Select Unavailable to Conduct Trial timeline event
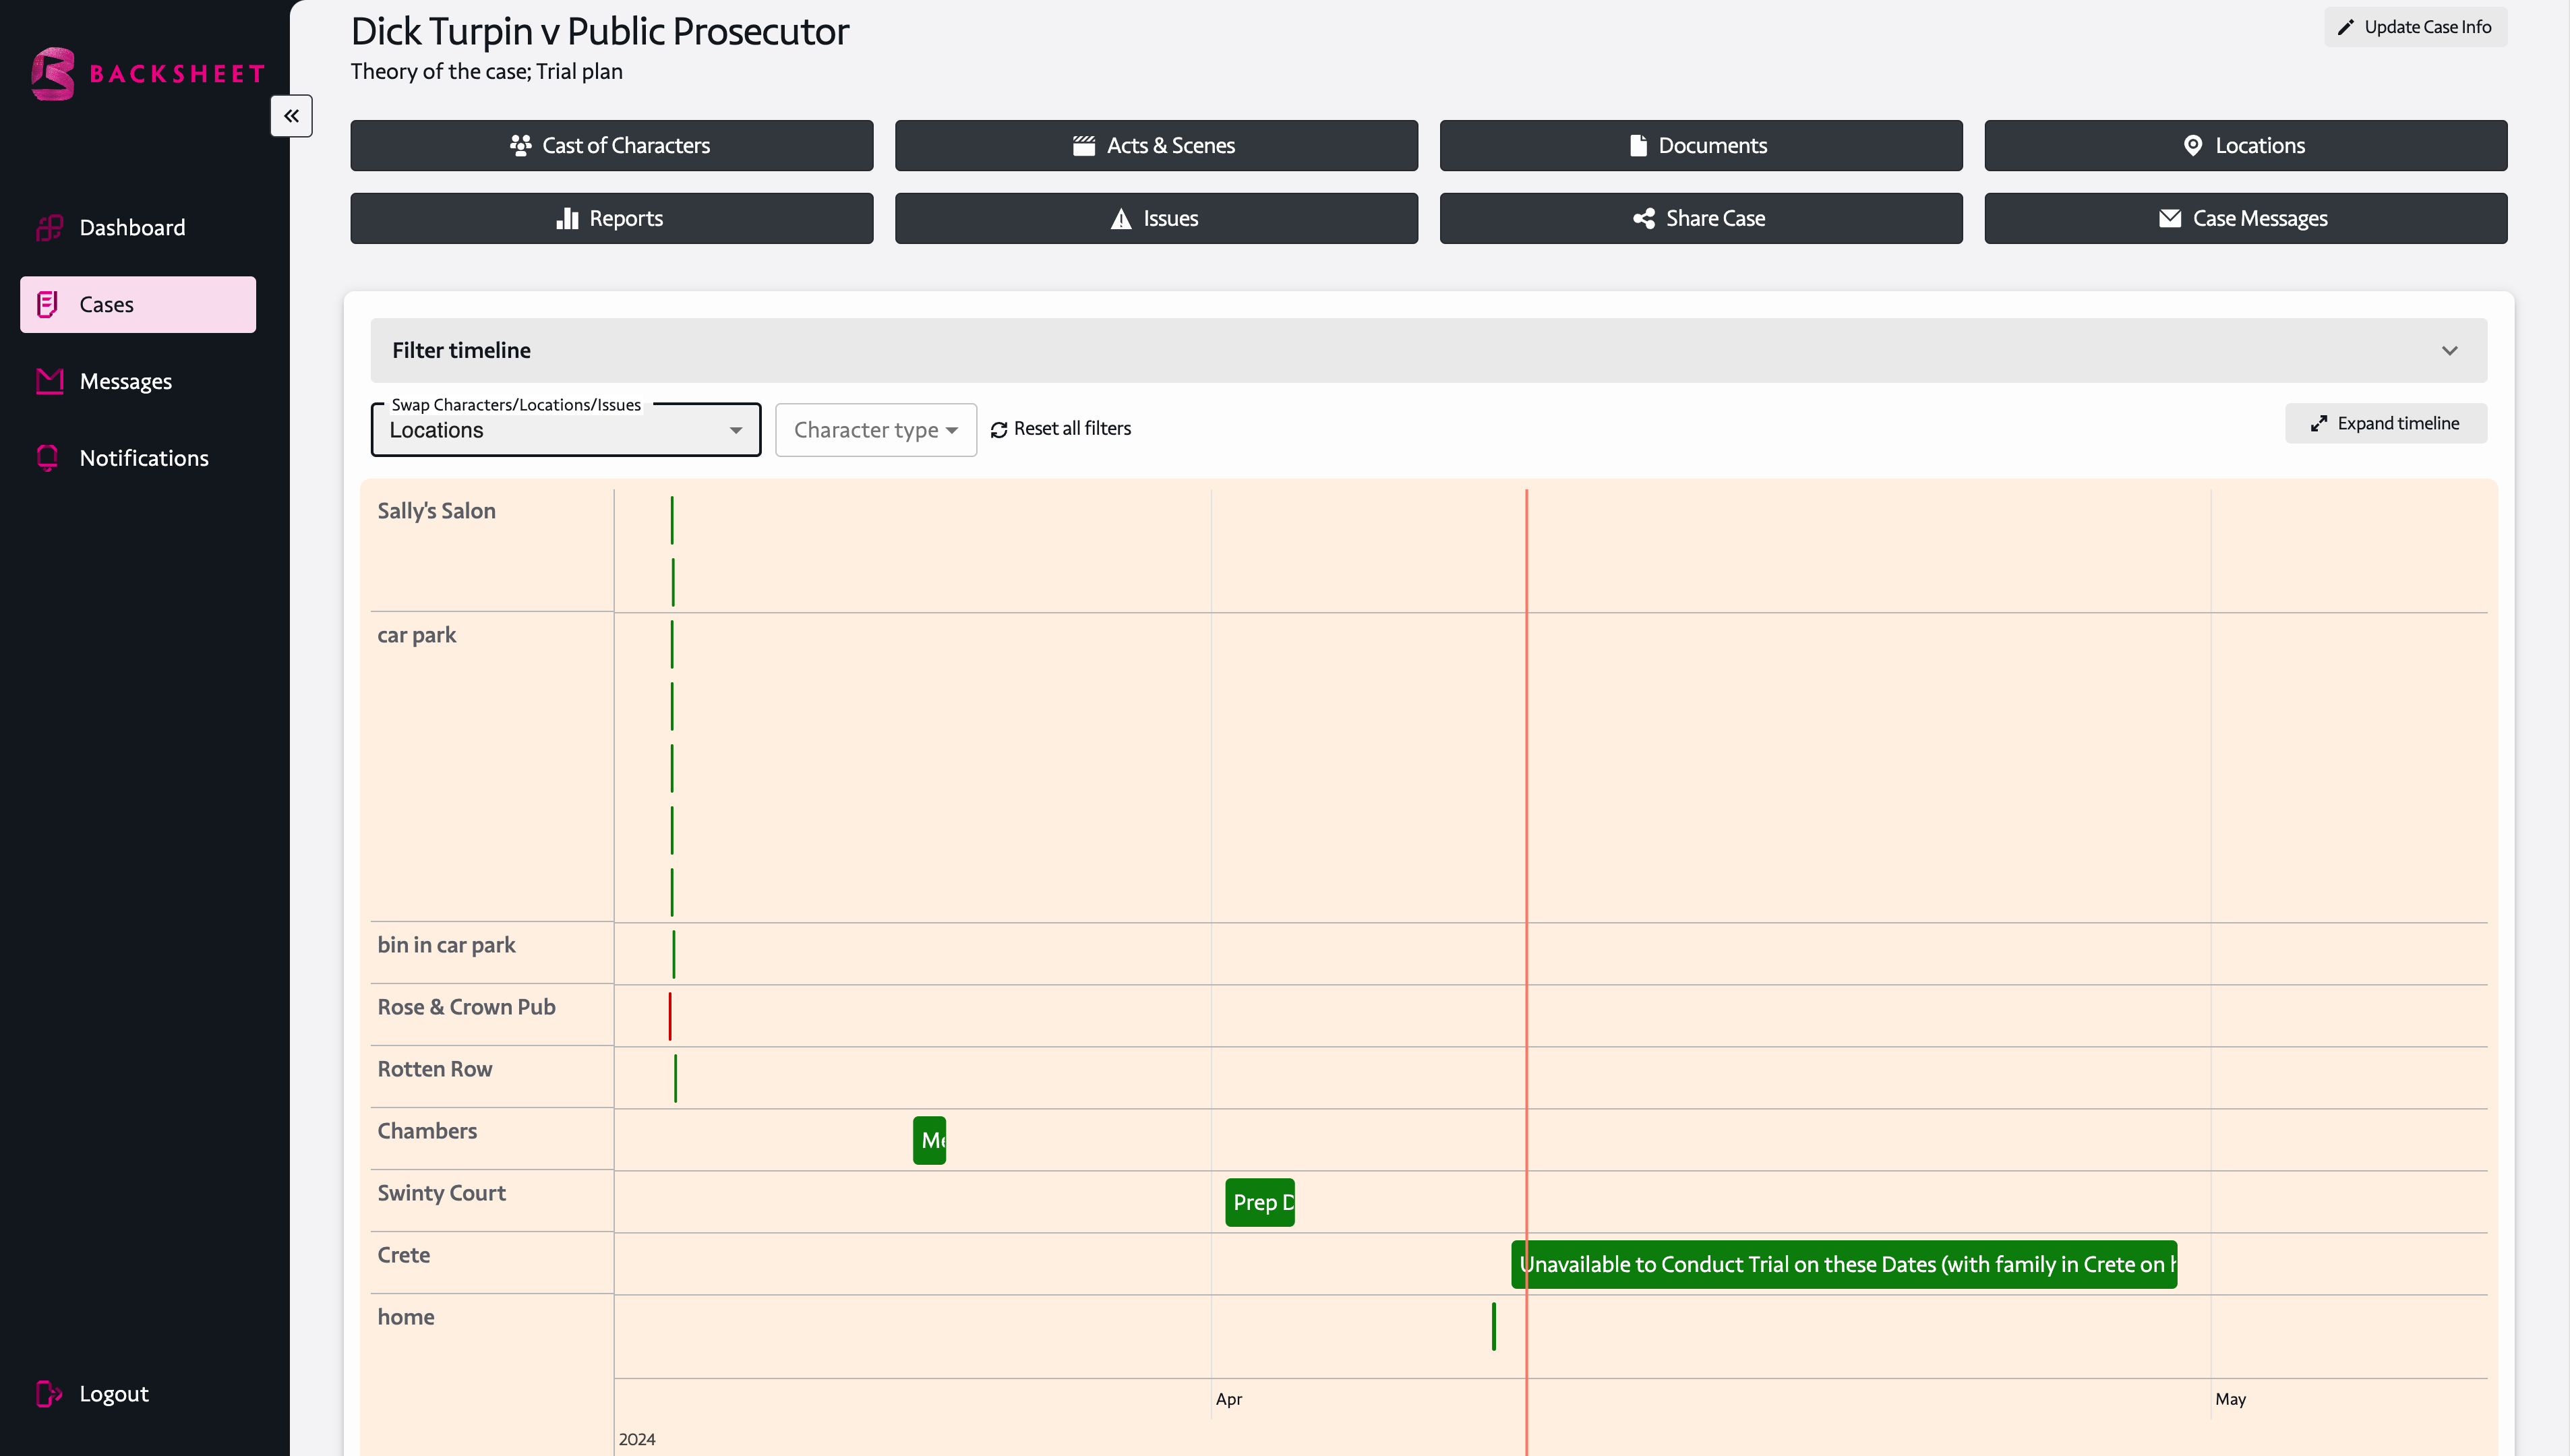 click(x=1843, y=1265)
